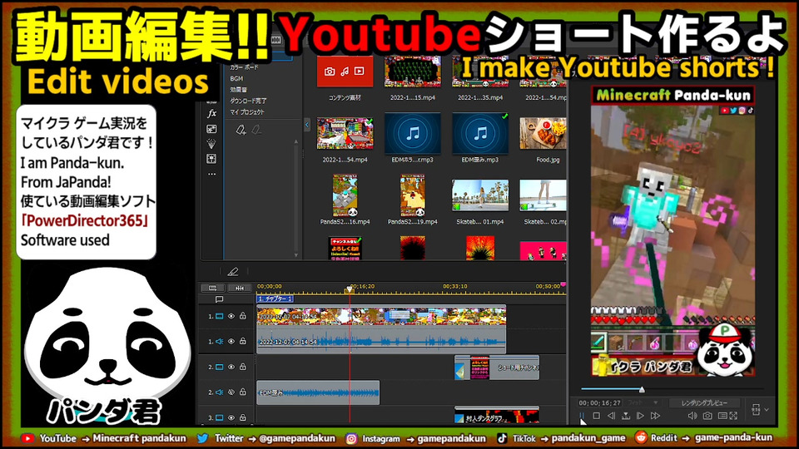This screenshot has height=449, width=799.
Task: Collapse the media tag panel arrow
Action: tap(307, 124)
